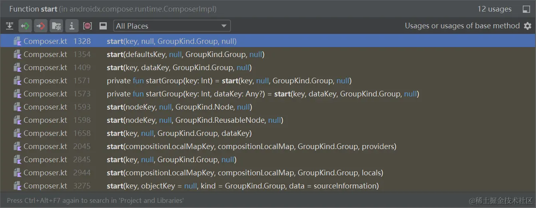Choose the usage with sourceInformation data
The image size is (536, 208).
[243, 186]
